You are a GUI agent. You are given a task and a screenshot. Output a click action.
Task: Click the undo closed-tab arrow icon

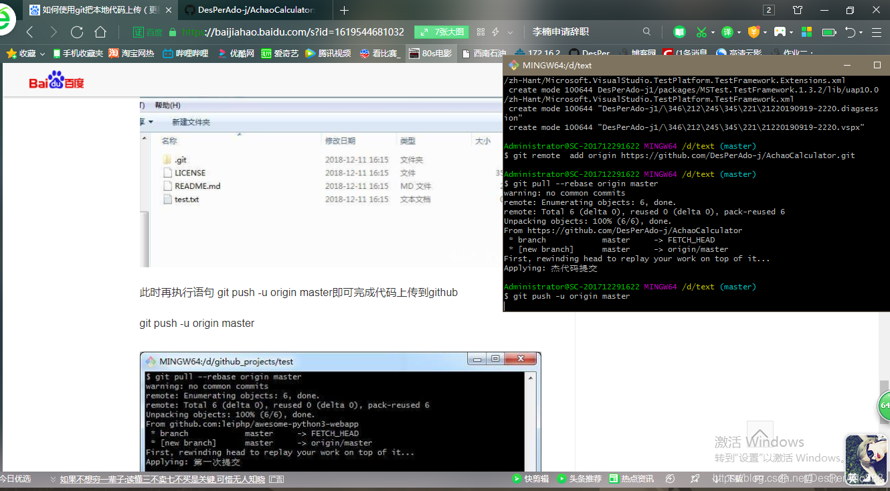(x=850, y=31)
